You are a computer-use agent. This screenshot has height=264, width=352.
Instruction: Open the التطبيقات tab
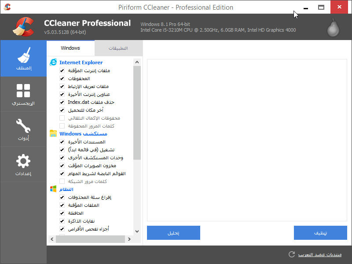[118, 48]
